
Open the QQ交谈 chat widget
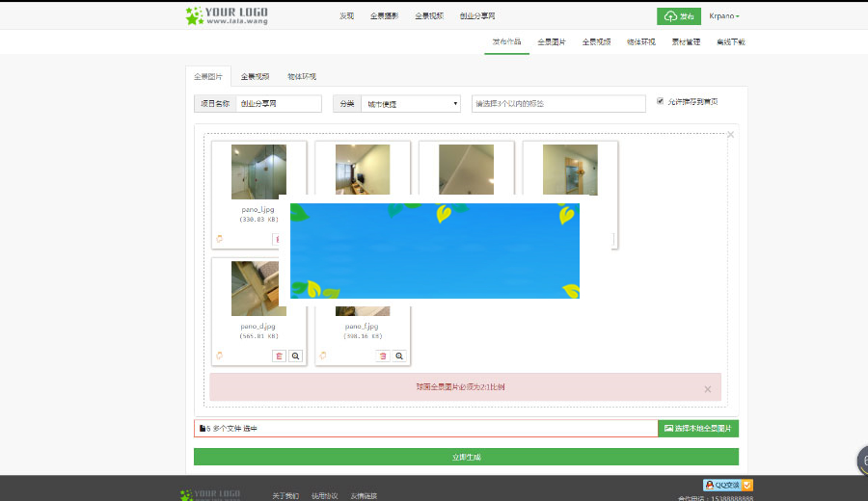click(727, 485)
